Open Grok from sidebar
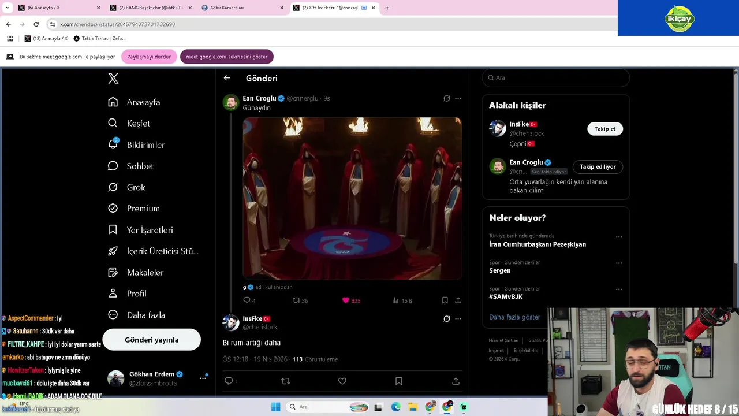The width and height of the screenshot is (739, 416). [x=126, y=187]
